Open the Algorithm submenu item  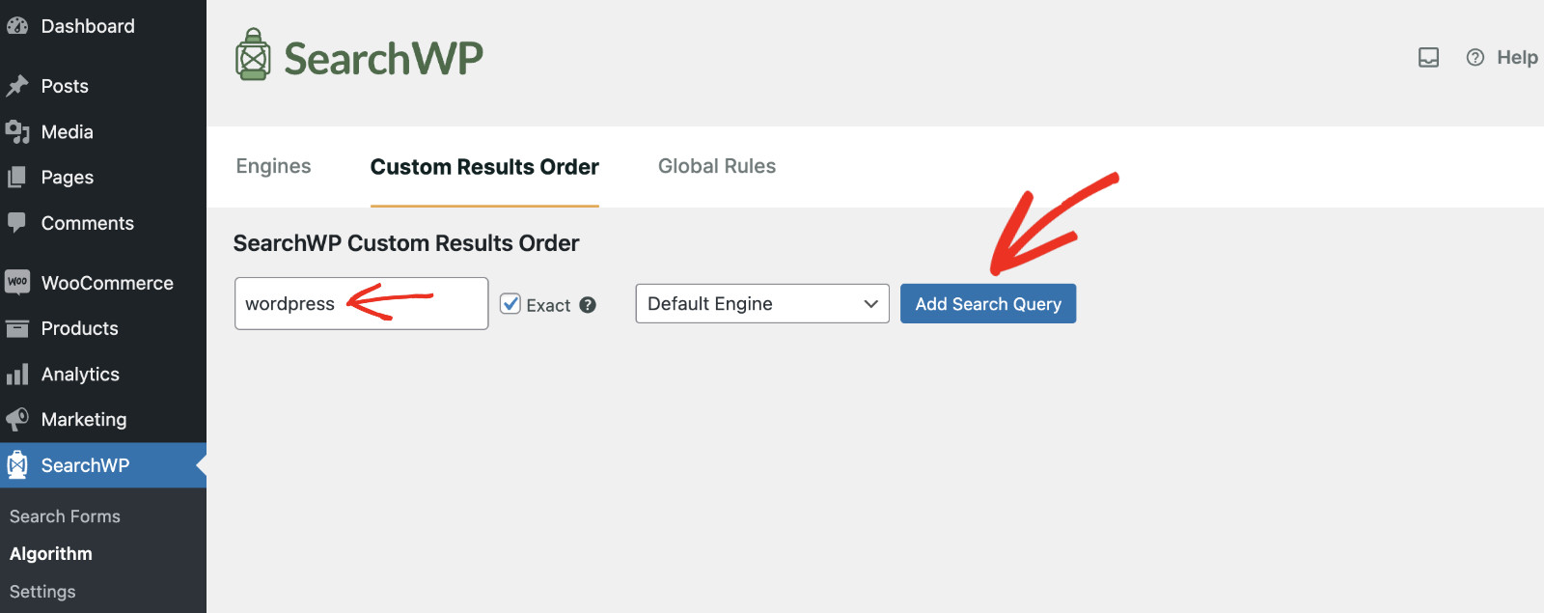tap(51, 554)
